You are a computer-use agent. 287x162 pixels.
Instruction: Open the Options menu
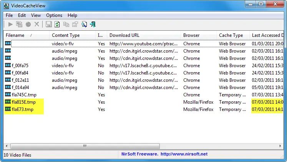54,15
